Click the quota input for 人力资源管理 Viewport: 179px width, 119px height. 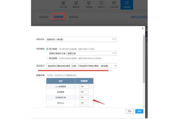pyautogui.click(x=84, y=87)
